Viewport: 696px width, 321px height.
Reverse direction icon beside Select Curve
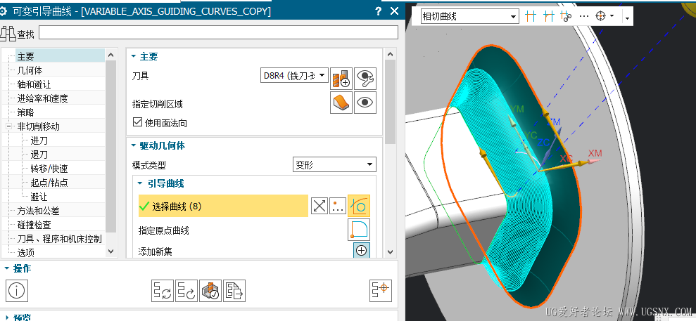tap(319, 206)
